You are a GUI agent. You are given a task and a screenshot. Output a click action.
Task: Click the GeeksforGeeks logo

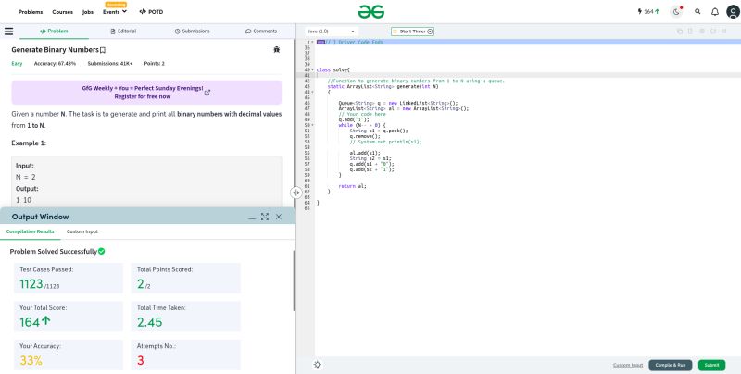point(370,11)
